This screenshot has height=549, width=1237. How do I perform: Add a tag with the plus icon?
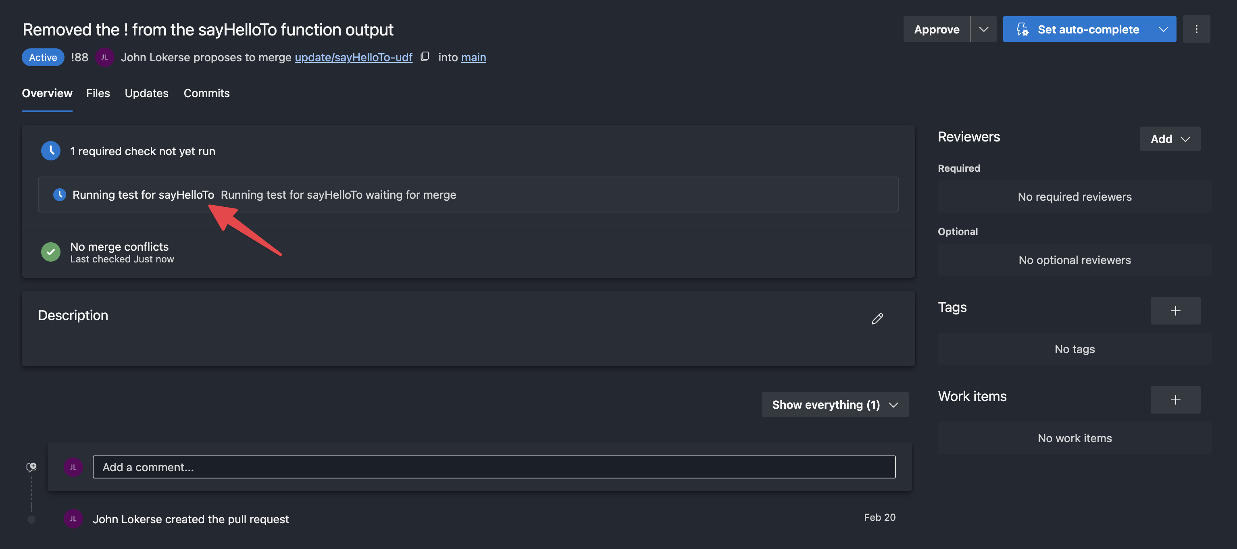(x=1175, y=311)
